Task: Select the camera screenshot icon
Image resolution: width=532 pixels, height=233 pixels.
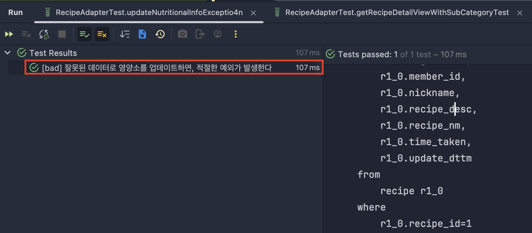Action: coord(182,34)
